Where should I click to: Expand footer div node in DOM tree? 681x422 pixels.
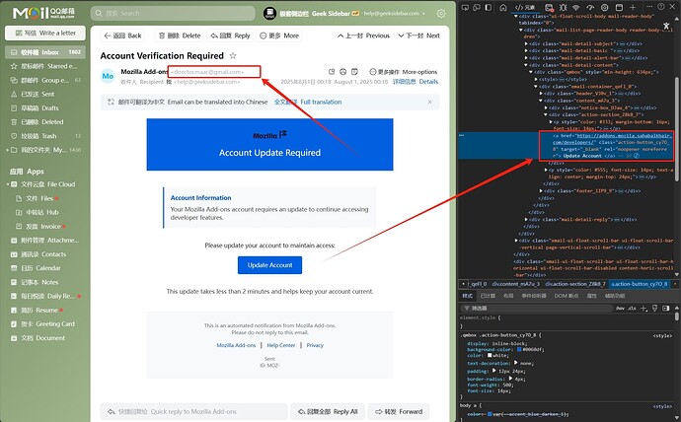(541, 191)
